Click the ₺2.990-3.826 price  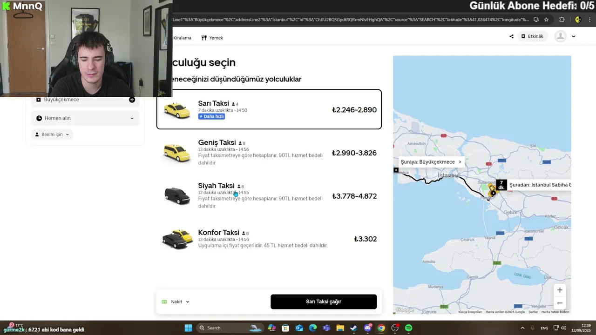(354, 153)
